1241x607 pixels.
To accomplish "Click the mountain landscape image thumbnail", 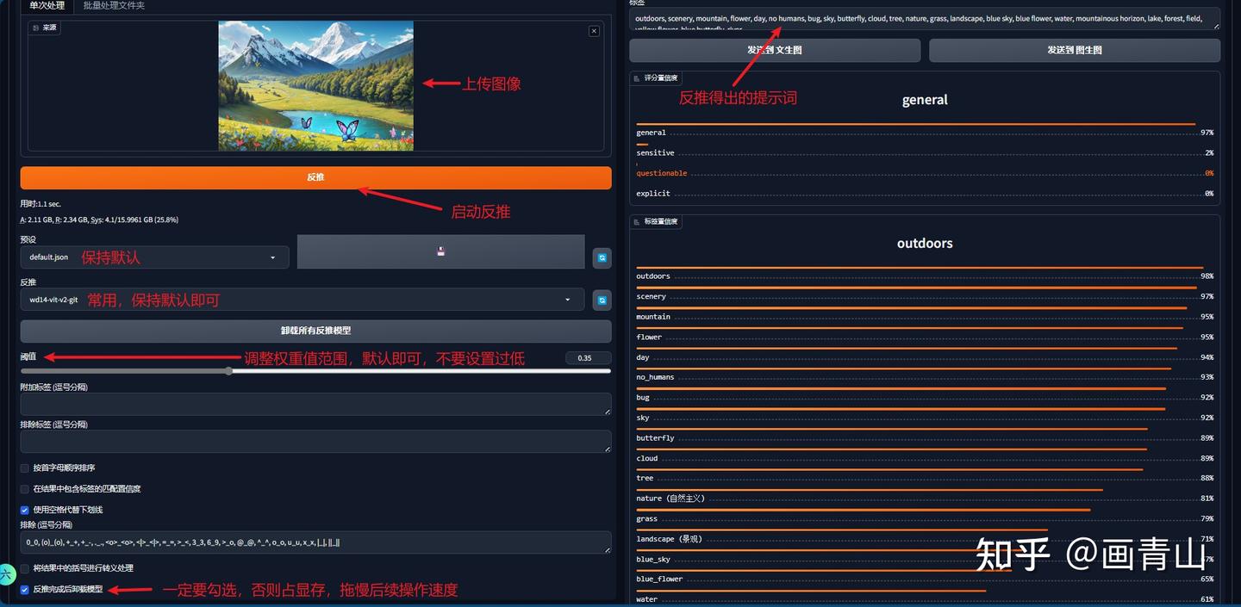I will 315,84.
